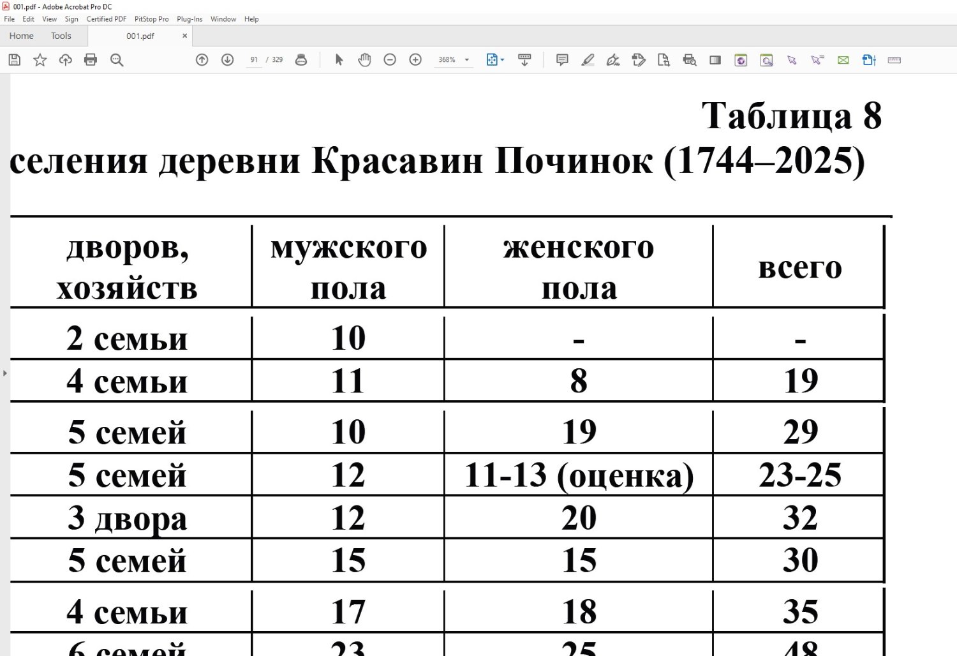Screen dimensions: 957x656
Task: Expand the left navigation pane arrow
Action: (5, 373)
